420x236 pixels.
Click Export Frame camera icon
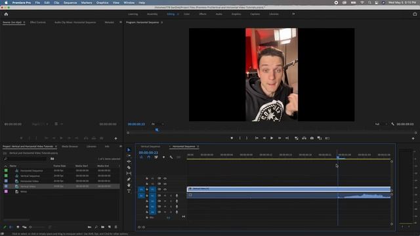312,138
